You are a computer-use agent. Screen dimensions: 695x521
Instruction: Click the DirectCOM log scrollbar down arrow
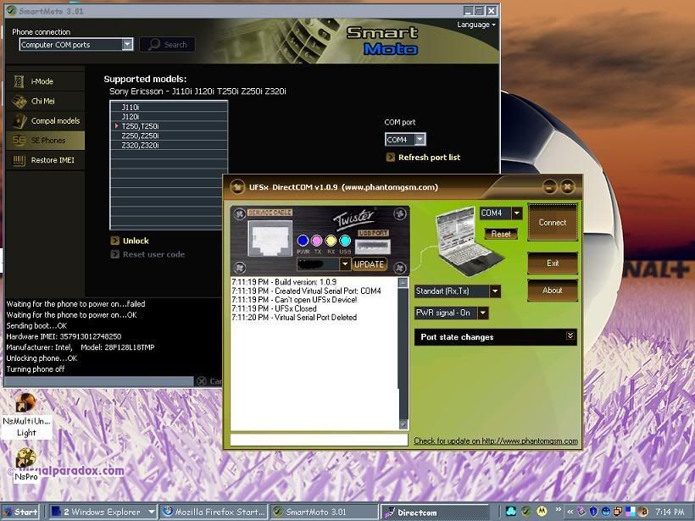point(403,424)
